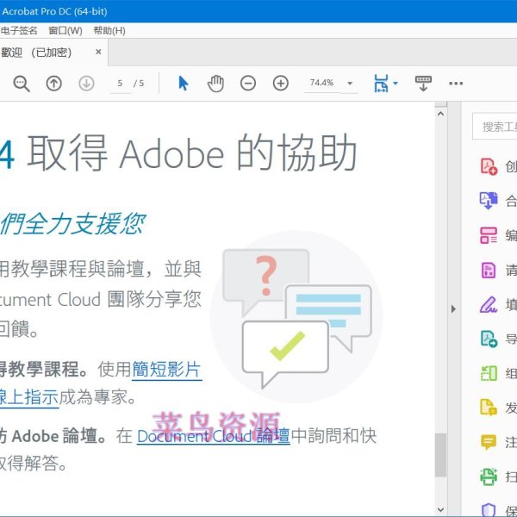Activate the Hand pan tool

[215, 84]
